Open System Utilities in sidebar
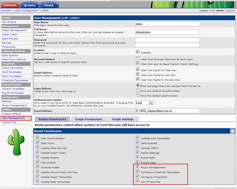 (x=11, y=114)
